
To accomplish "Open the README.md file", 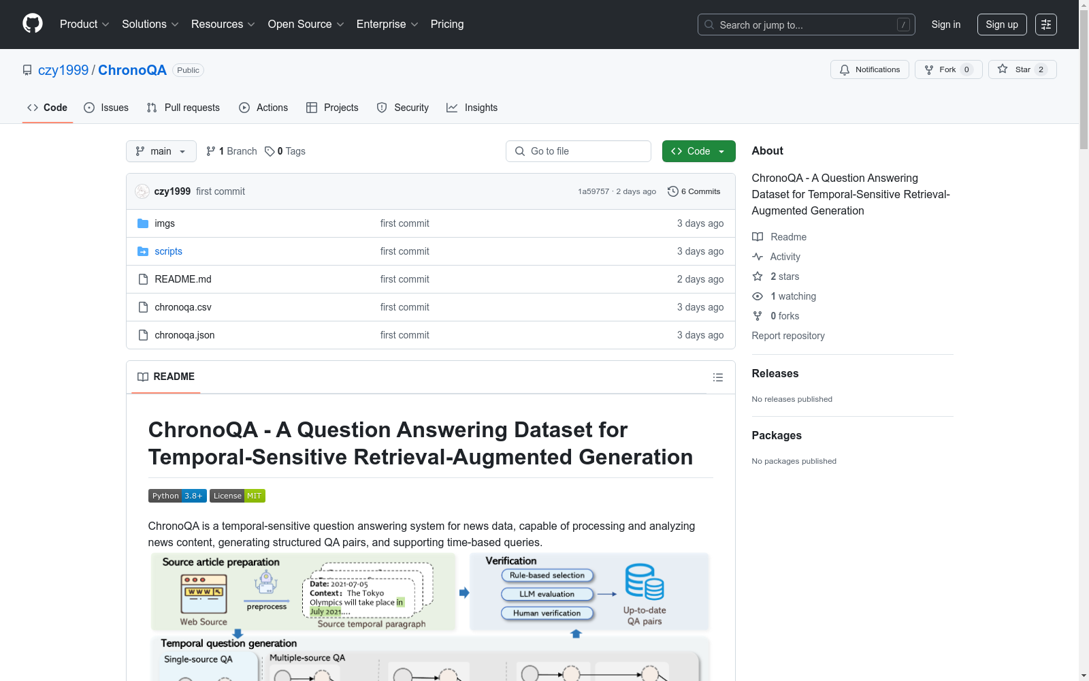I will pyautogui.click(x=183, y=279).
